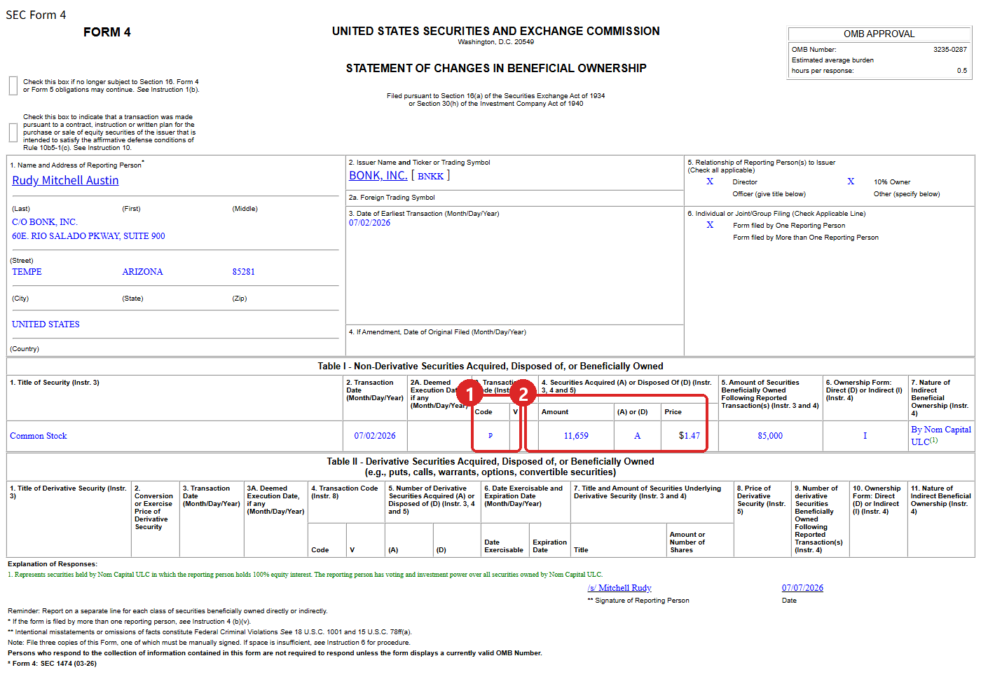Click the Common Stock security title
981x684 pixels.
(39, 436)
